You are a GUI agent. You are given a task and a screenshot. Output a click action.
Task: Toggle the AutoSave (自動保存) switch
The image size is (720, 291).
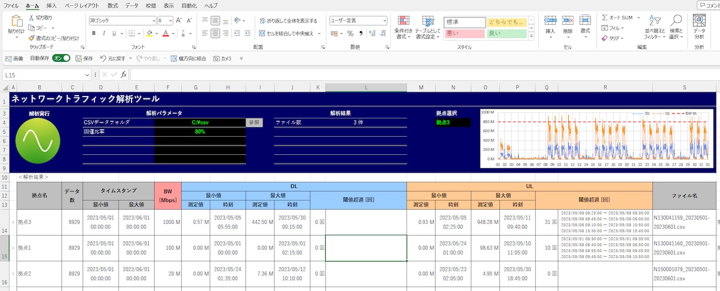61,58
